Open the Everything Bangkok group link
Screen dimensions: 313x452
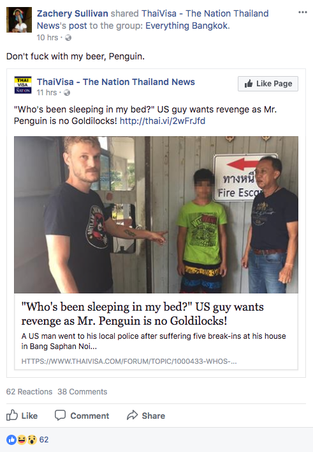(x=187, y=26)
